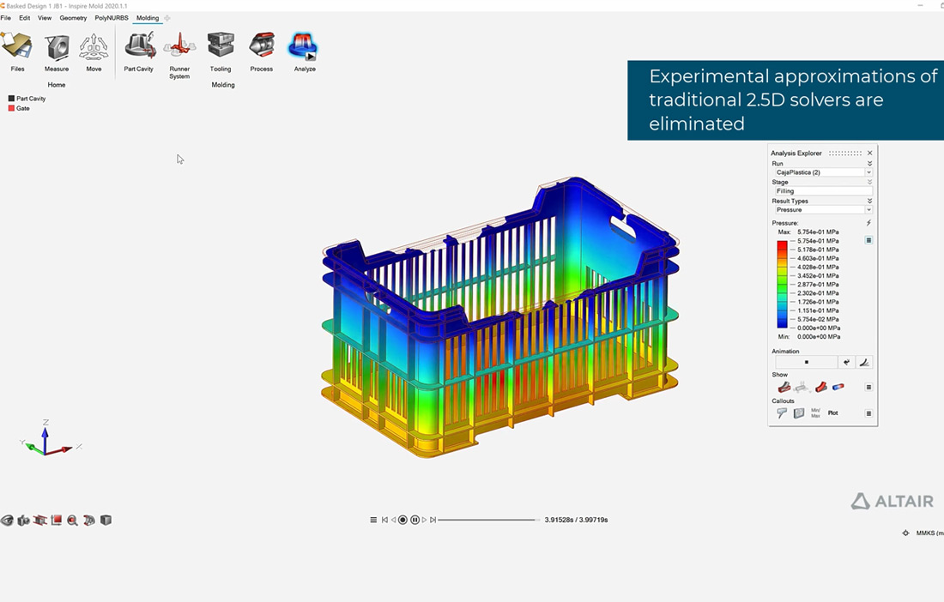Click the animation loop arrow button

(x=846, y=362)
